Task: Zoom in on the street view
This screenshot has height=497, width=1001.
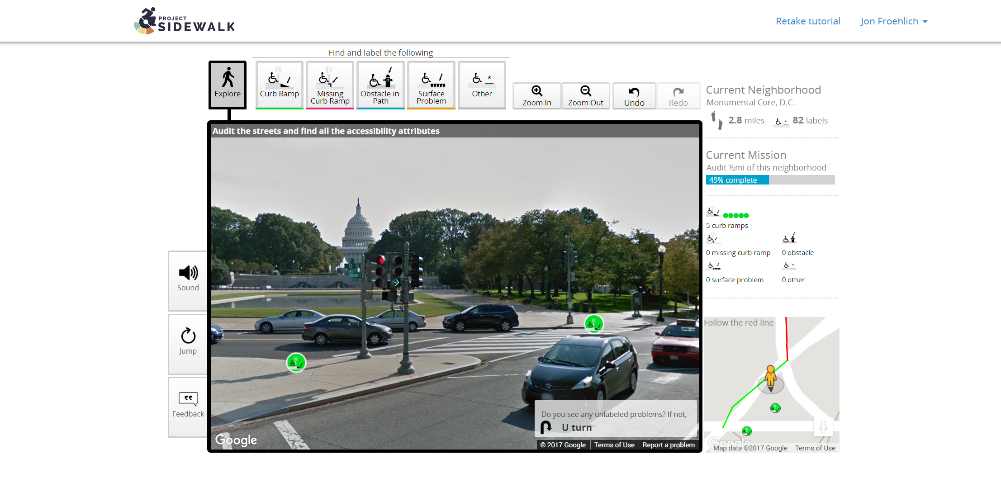Action: 536,95
